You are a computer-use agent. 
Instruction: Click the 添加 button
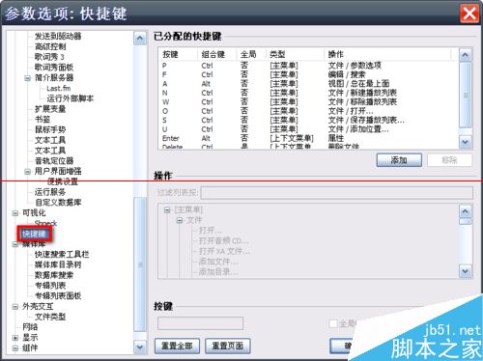click(x=399, y=160)
